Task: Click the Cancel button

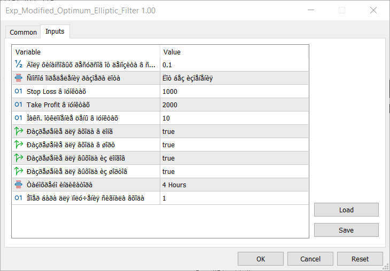Action: click(310, 259)
